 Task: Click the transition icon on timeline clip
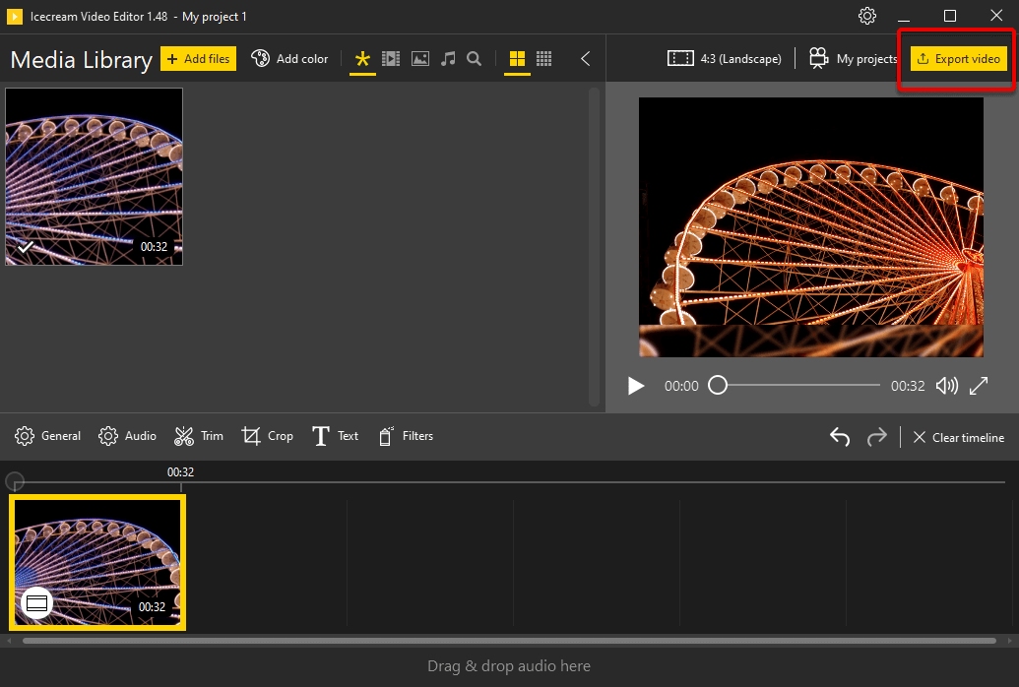pos(37,603)
